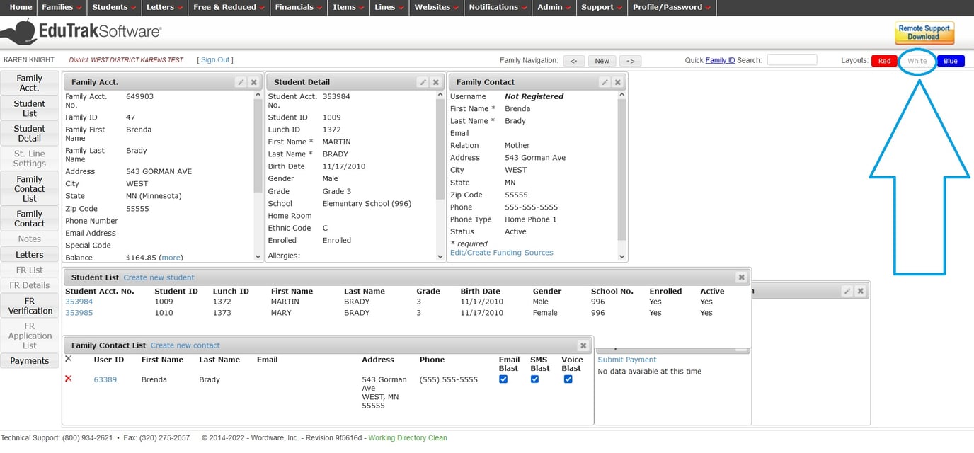Click the red X delete icon beside user 63389

(x=69, y=379)
